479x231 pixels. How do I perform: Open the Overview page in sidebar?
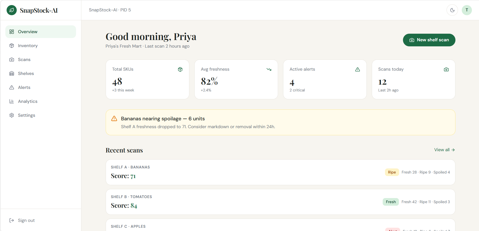click(41, 32)
